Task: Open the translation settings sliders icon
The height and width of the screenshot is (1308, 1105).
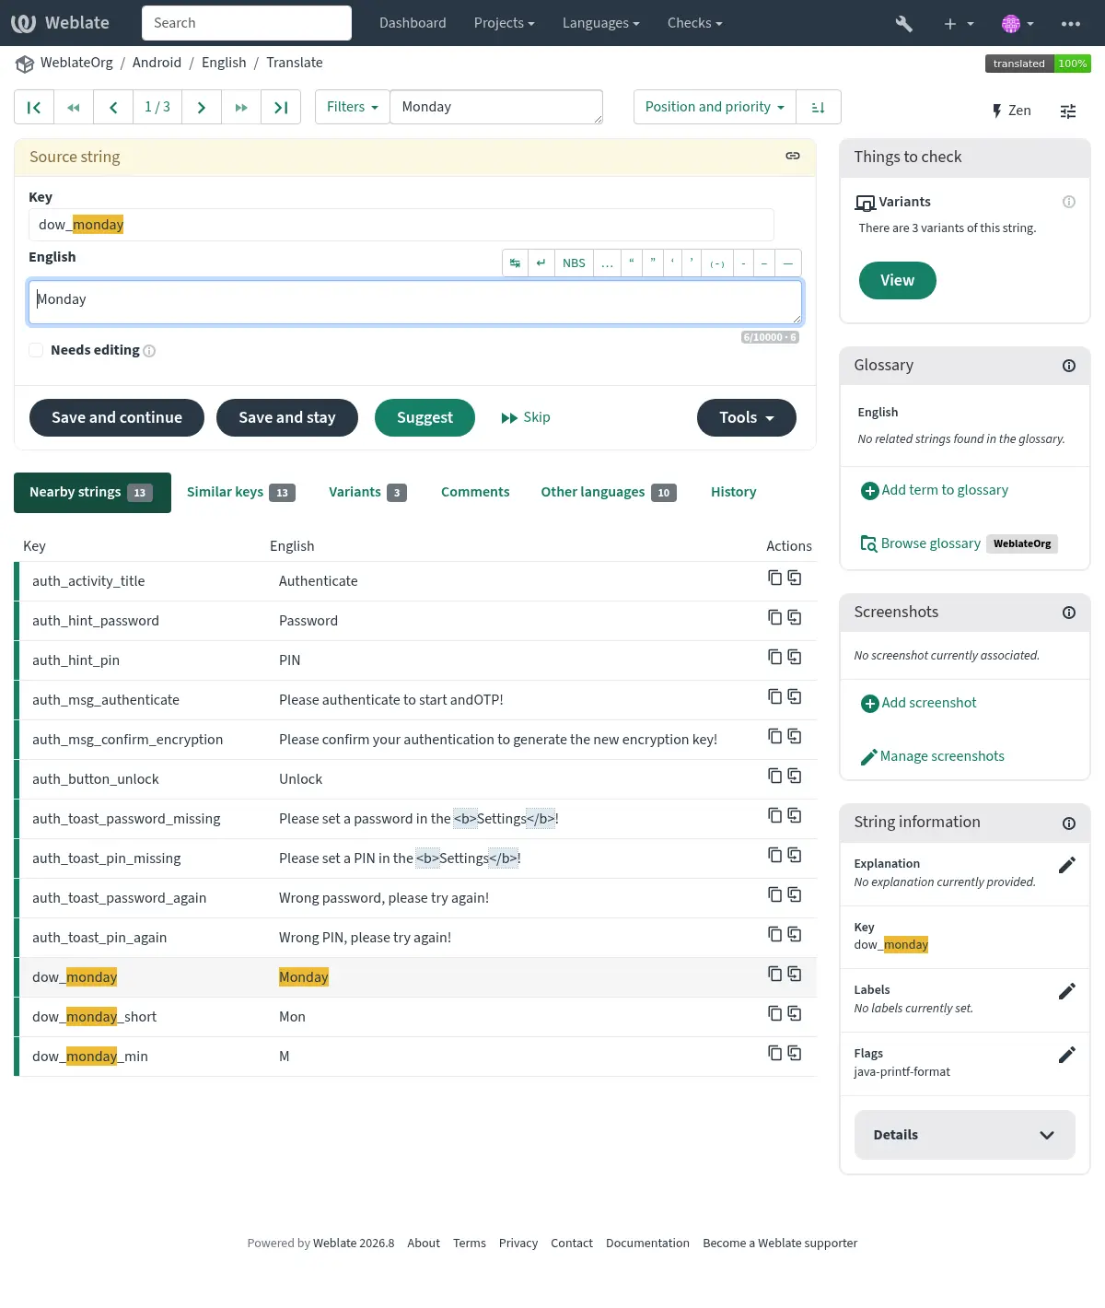Action: point(1068,111)
